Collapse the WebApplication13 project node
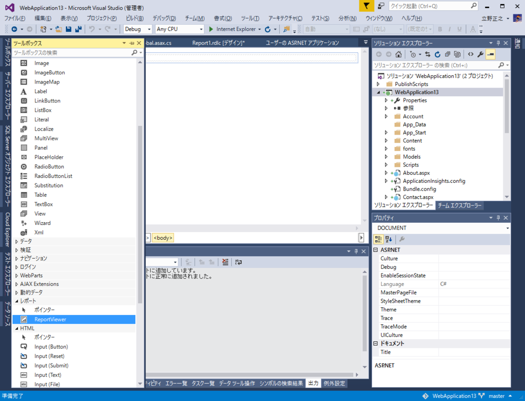The height and width of the screenshot is (401, 525). [379, 92]
